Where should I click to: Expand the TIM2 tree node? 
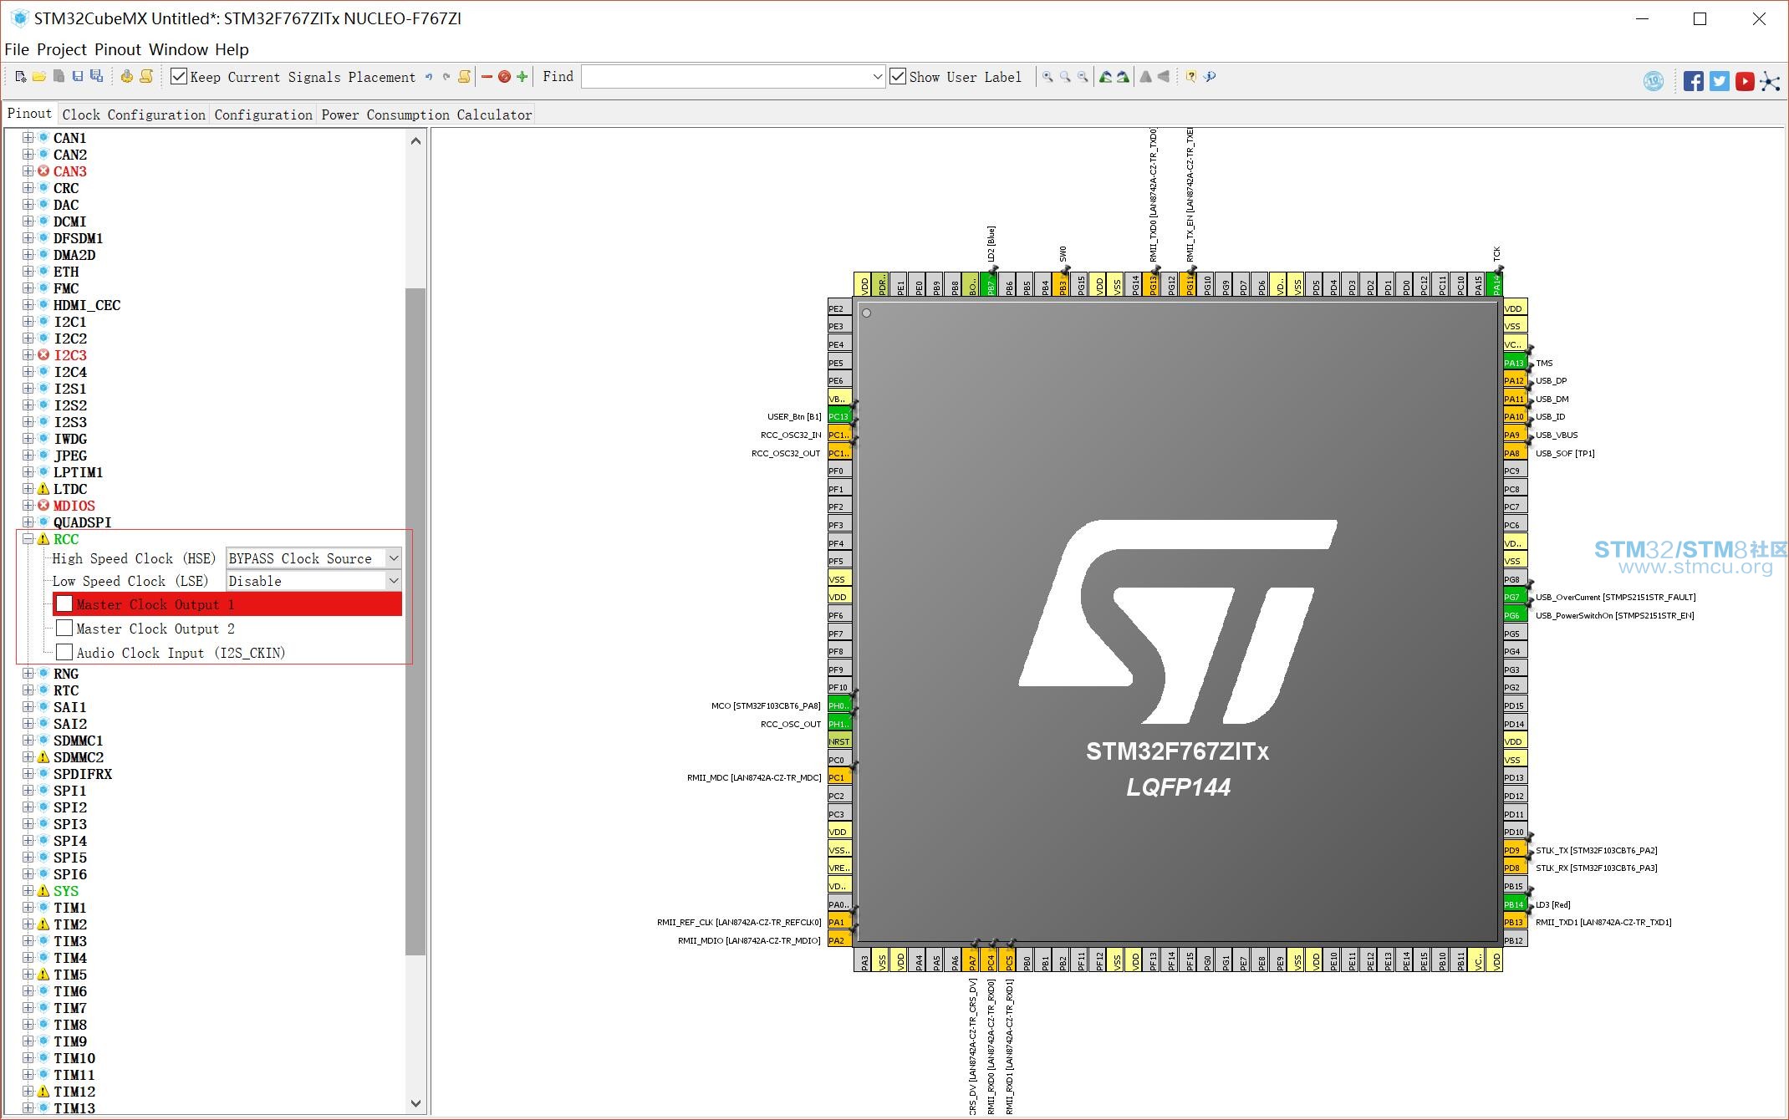(x=28, y=924)
